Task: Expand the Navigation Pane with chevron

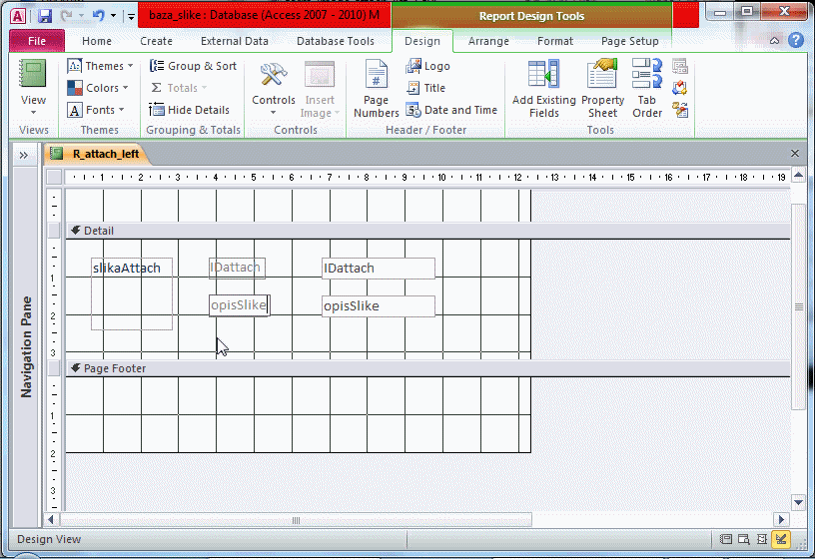Action: tap(22, 155)
